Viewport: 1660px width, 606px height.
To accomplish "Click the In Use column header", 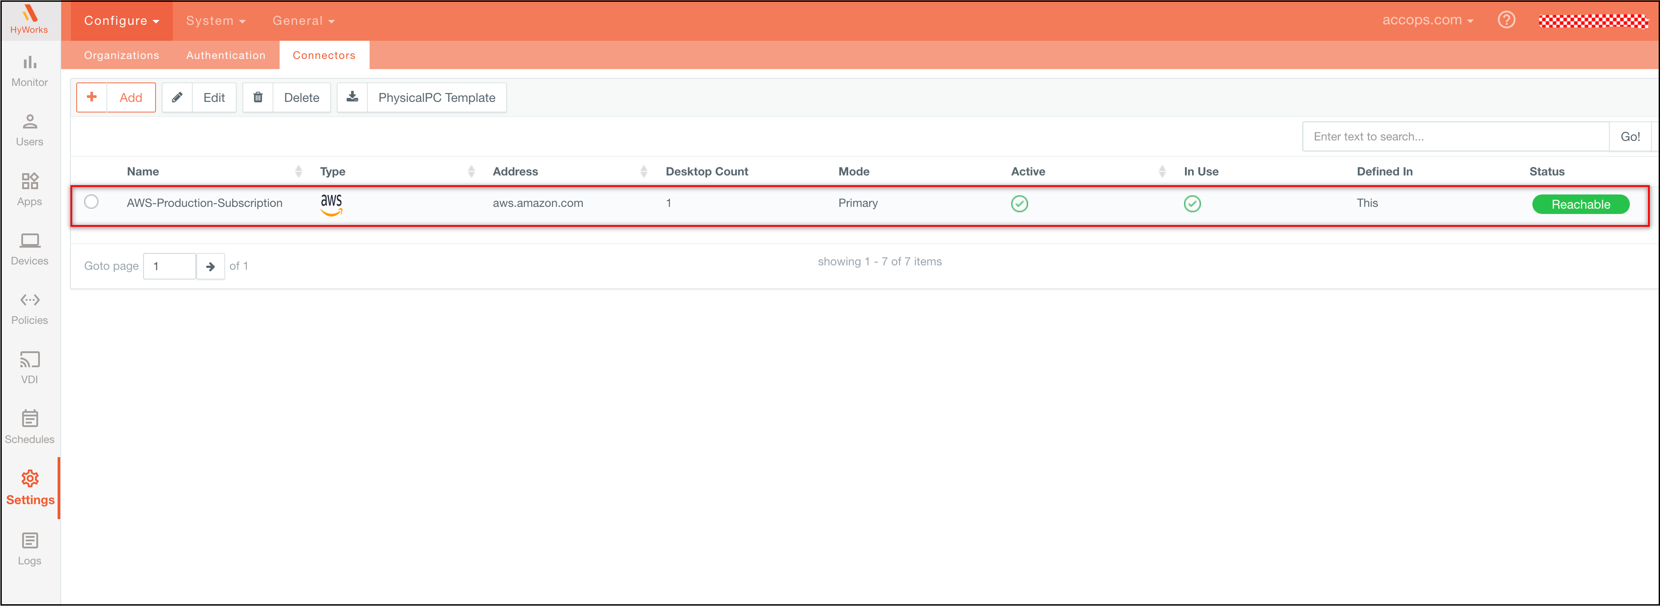I will pos(1201,171).
